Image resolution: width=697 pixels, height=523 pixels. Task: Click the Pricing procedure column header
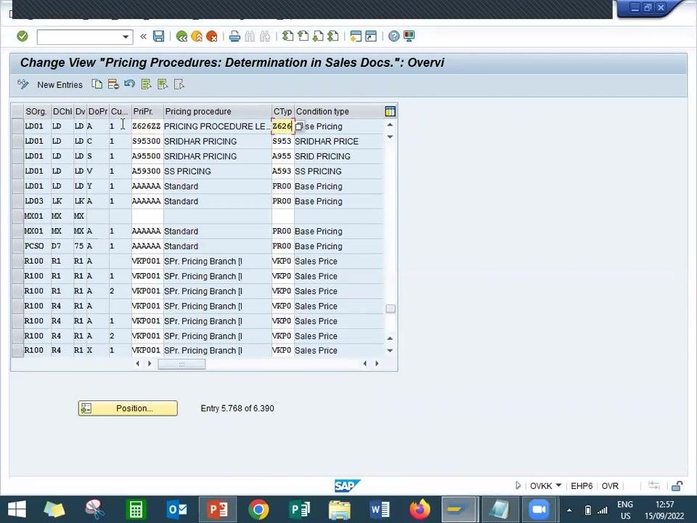tap(217, 112)
